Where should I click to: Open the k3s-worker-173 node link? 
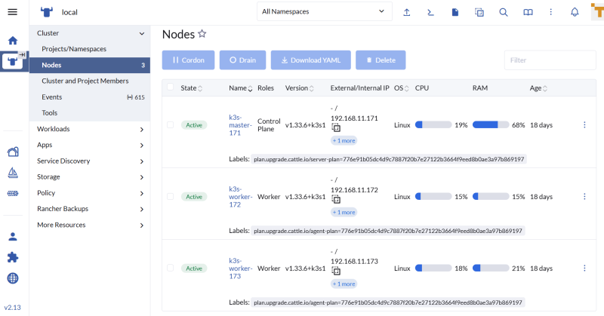[240, 268]
